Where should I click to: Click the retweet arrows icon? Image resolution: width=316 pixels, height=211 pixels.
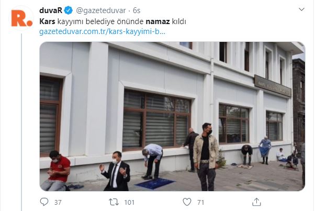coord(114,202)
